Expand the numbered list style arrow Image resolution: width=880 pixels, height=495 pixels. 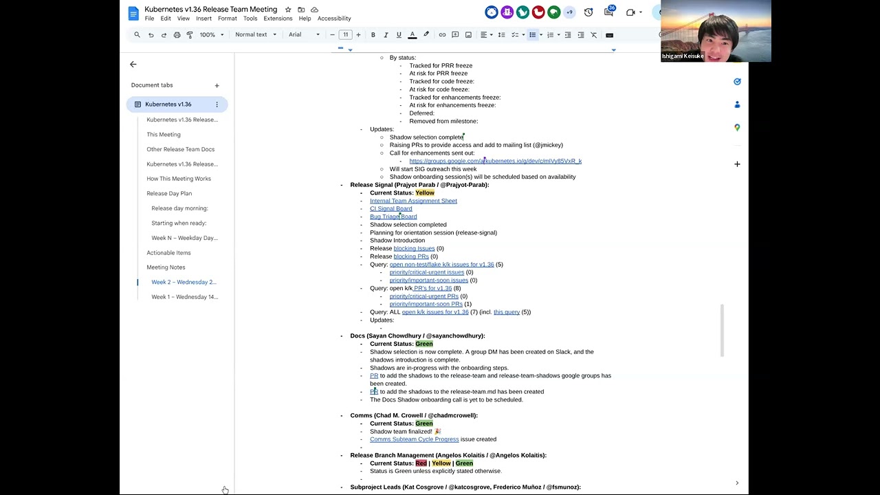[558, 35]
